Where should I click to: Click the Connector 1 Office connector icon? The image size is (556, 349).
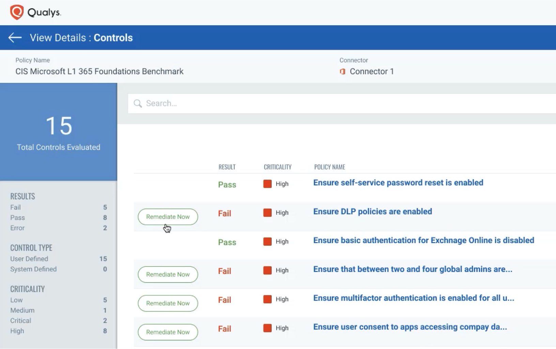pos(343,71)
